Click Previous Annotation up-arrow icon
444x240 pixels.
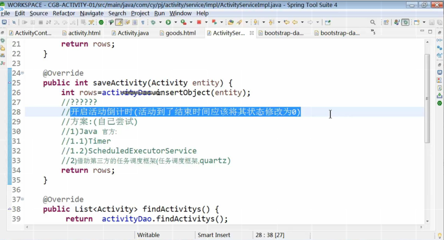tap(271, 22)
